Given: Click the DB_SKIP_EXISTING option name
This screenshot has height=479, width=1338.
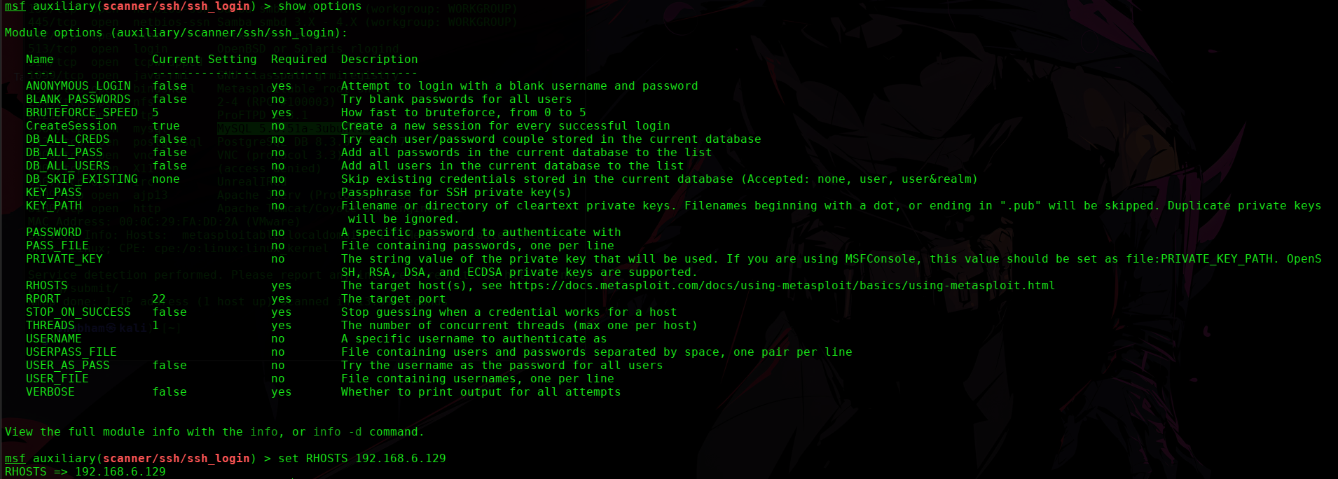Looking at the screenshot, I should coord(81,179).
